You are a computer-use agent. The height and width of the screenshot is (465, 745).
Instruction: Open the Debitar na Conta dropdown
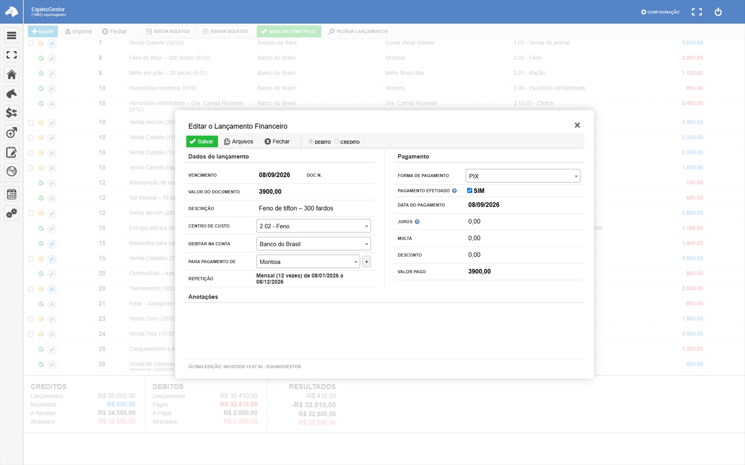(313, 244)
